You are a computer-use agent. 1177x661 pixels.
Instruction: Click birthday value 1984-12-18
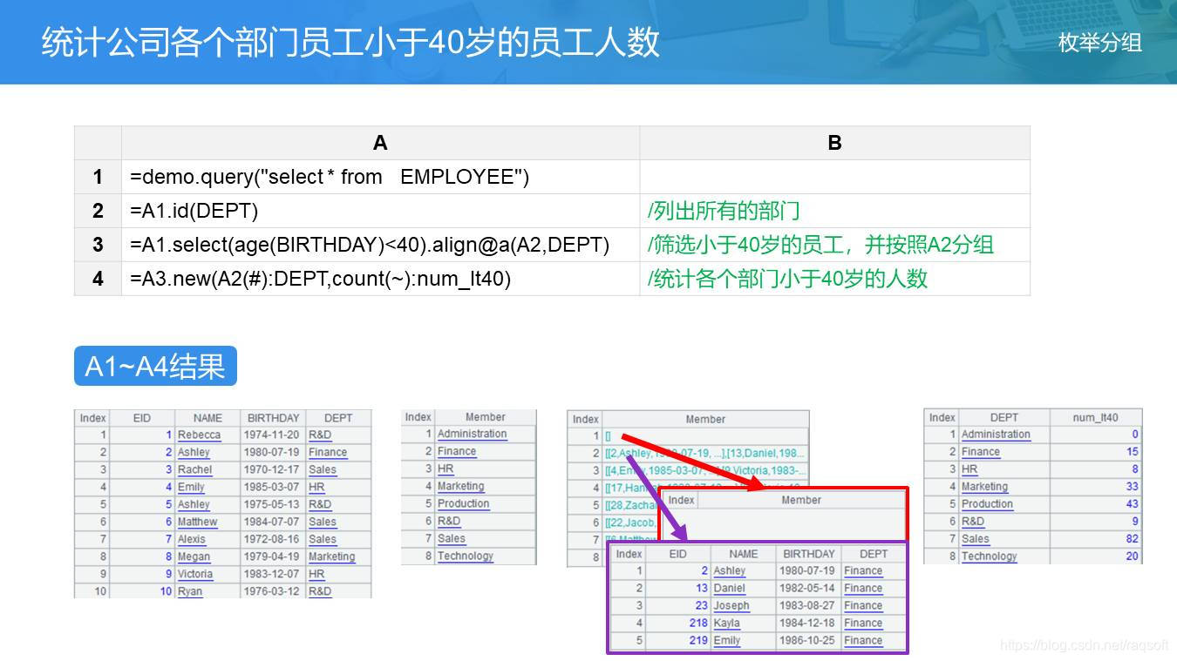coord(809,624)
